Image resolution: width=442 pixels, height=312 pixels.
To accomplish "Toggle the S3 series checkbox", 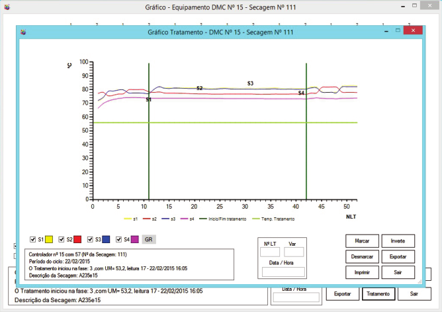I will tap(89, 239).
